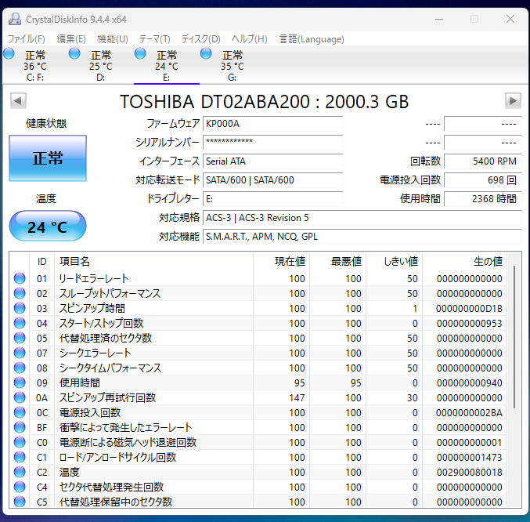
Task: Click status orb for ID 04 スタート/ストップ回数
Action: point(20,323)
